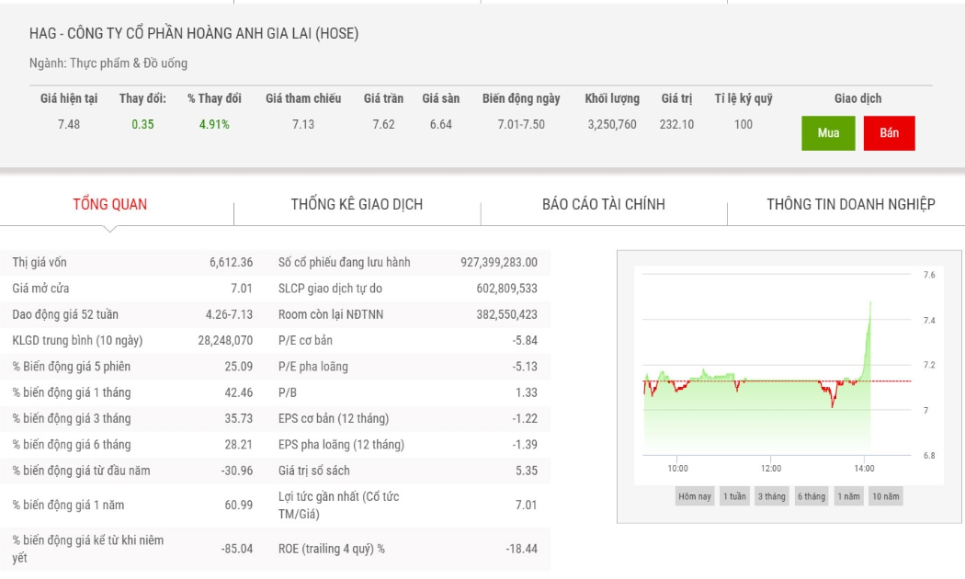965x579 pixels.
Task: Select the Hôm nay chart range
Action: (694, 496)
